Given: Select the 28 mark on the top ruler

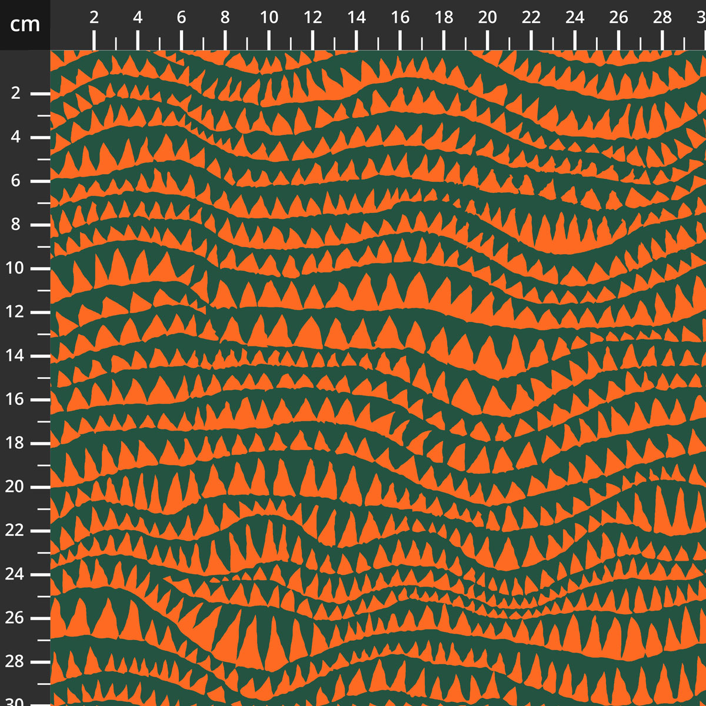Looking at the screenshot, I should pos(662,18).
